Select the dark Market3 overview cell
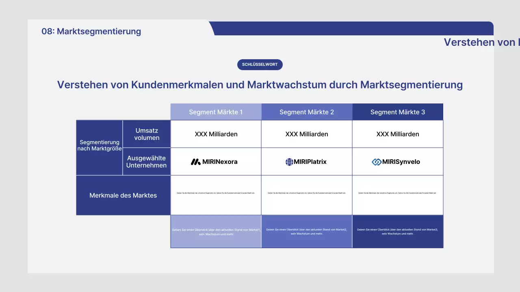The image size is (520, 292). click(398, 232)
